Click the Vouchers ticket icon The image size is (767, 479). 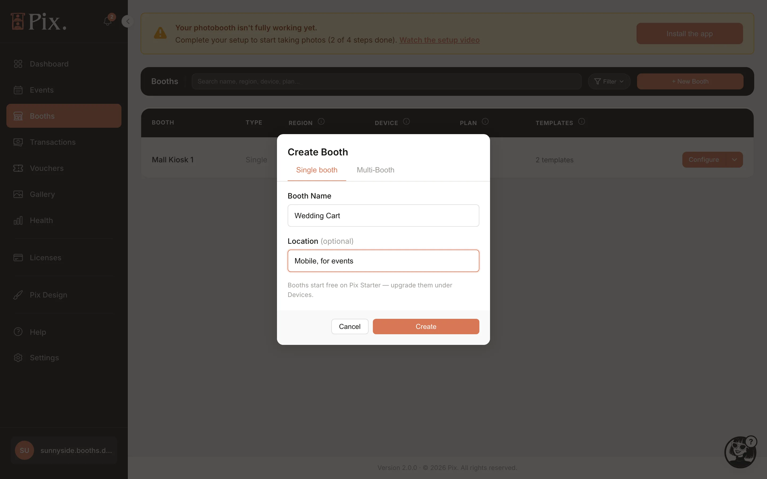click(18, 168)
